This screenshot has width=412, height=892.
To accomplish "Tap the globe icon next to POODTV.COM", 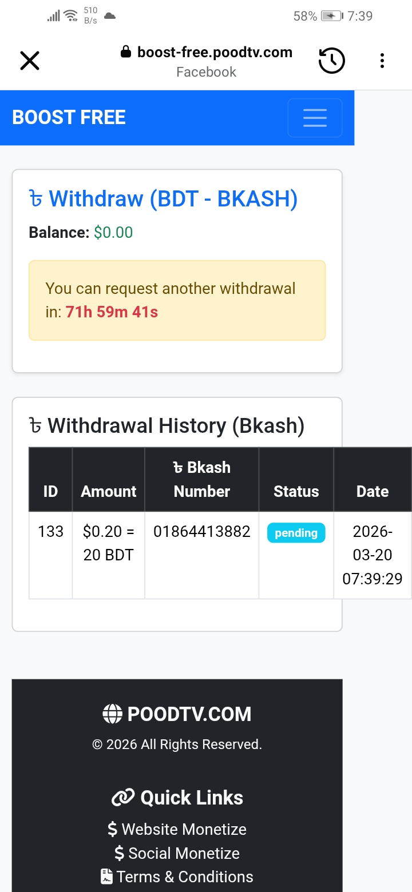I will 112,714.
